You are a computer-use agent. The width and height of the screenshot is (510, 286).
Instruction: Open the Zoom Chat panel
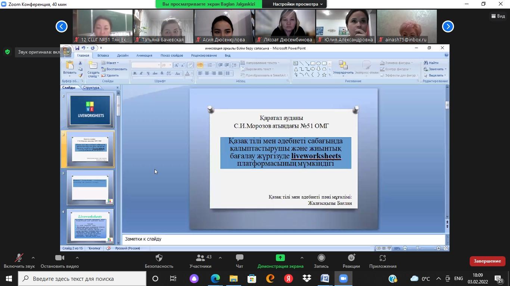pyautogui.click(x=239, y=258)
